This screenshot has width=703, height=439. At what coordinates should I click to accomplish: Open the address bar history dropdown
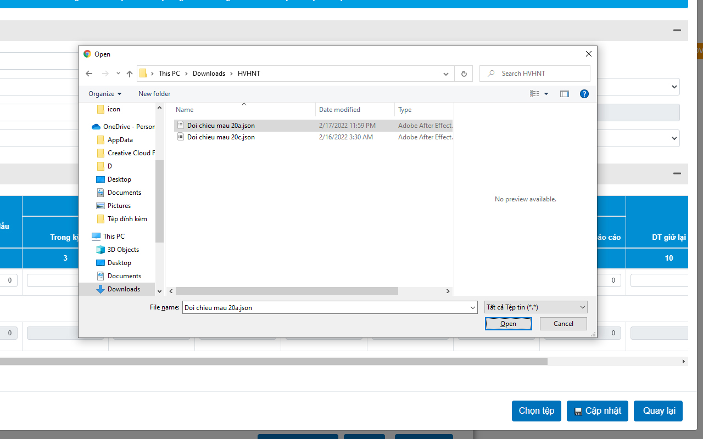click(x=445, y=73)
